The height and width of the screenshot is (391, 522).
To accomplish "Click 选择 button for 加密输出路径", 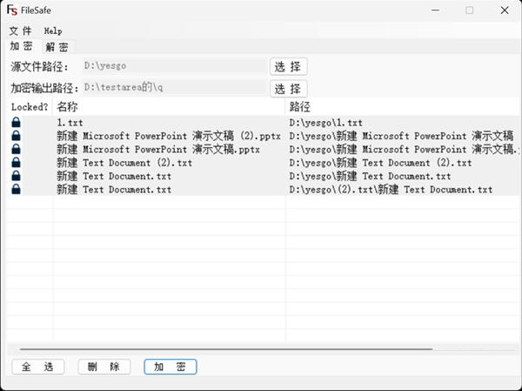I will 288,88.
